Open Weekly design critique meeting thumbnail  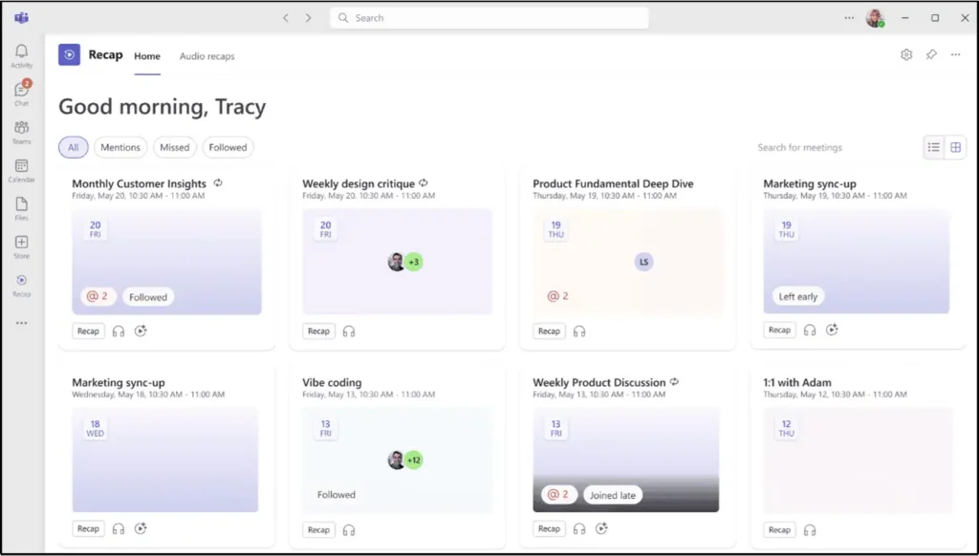tap(397, 262)
